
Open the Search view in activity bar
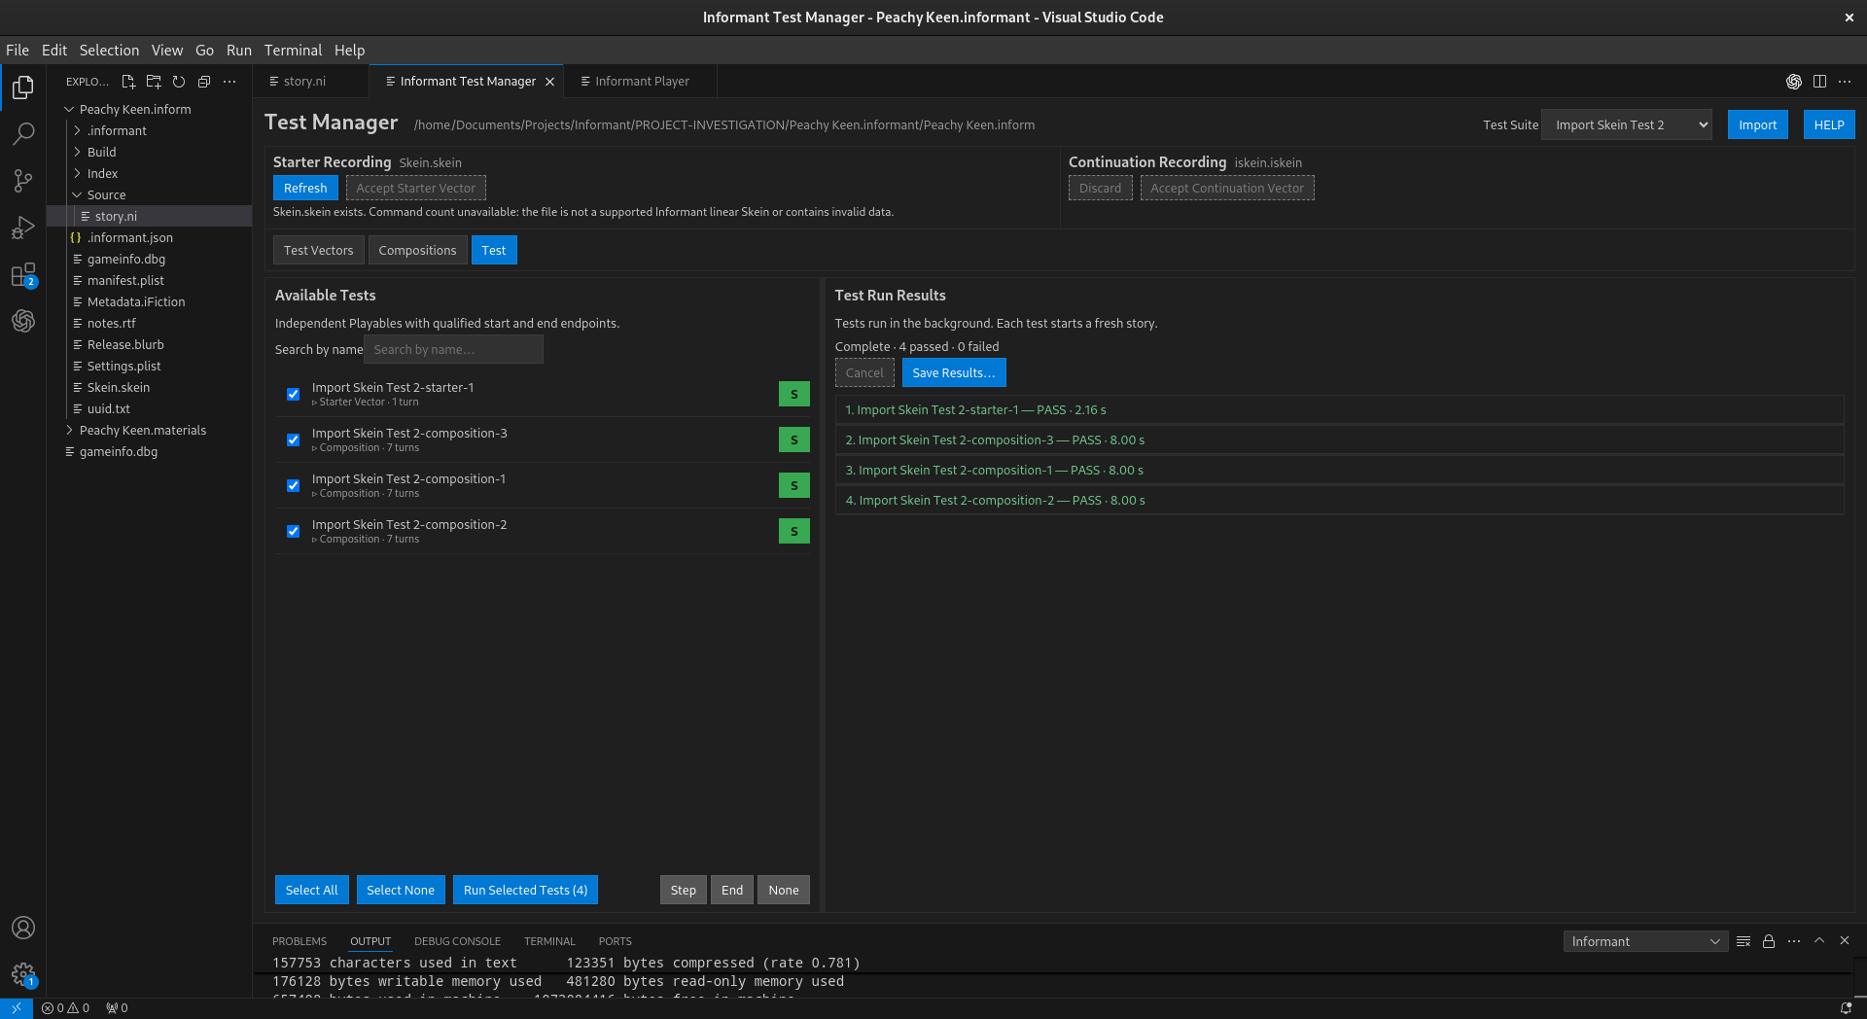coord(23,134)
